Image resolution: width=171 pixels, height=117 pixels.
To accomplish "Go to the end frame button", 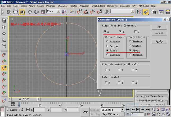I will click(148, 110).
